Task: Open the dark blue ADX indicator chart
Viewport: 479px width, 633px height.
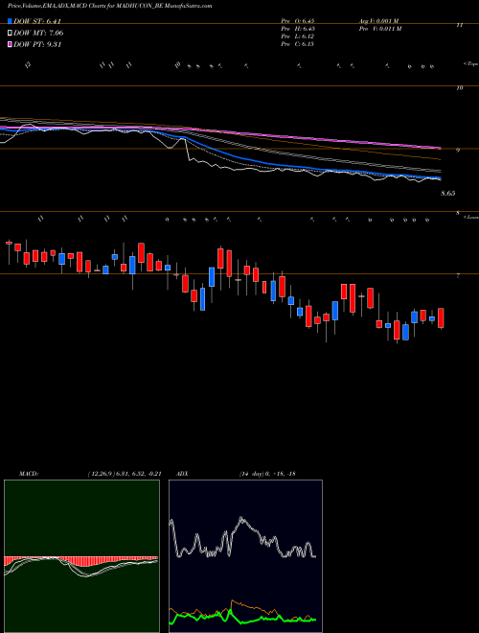Action: [x=245, y=556]
